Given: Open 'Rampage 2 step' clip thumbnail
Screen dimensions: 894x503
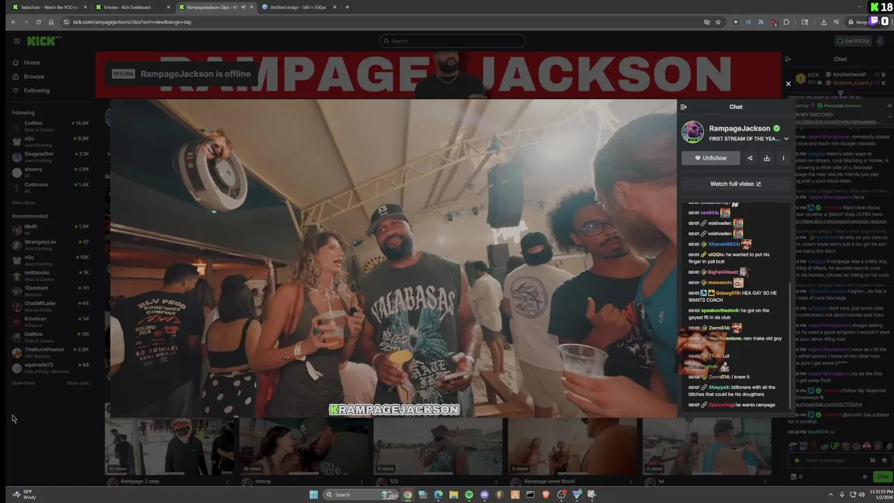Looking at the screenshot, I should (170, 447).
